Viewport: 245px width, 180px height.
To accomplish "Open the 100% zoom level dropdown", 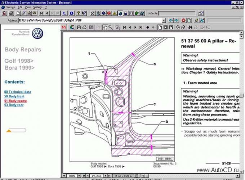I will coord(79,176).
